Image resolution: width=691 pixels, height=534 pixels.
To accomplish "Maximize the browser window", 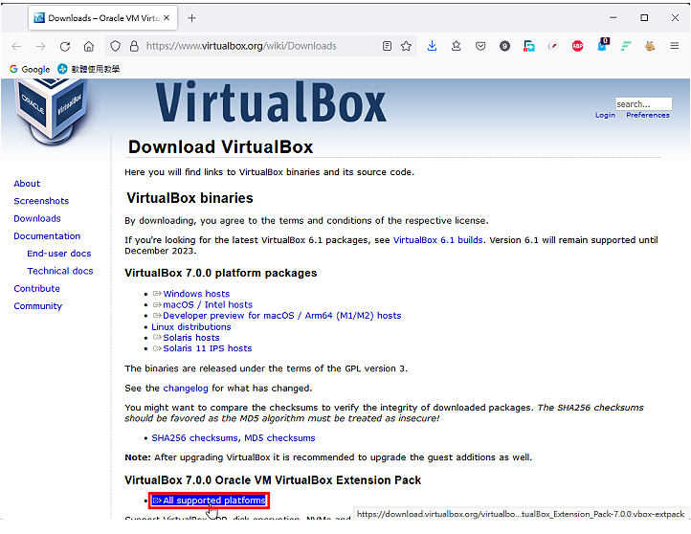I will coord(644,18).
